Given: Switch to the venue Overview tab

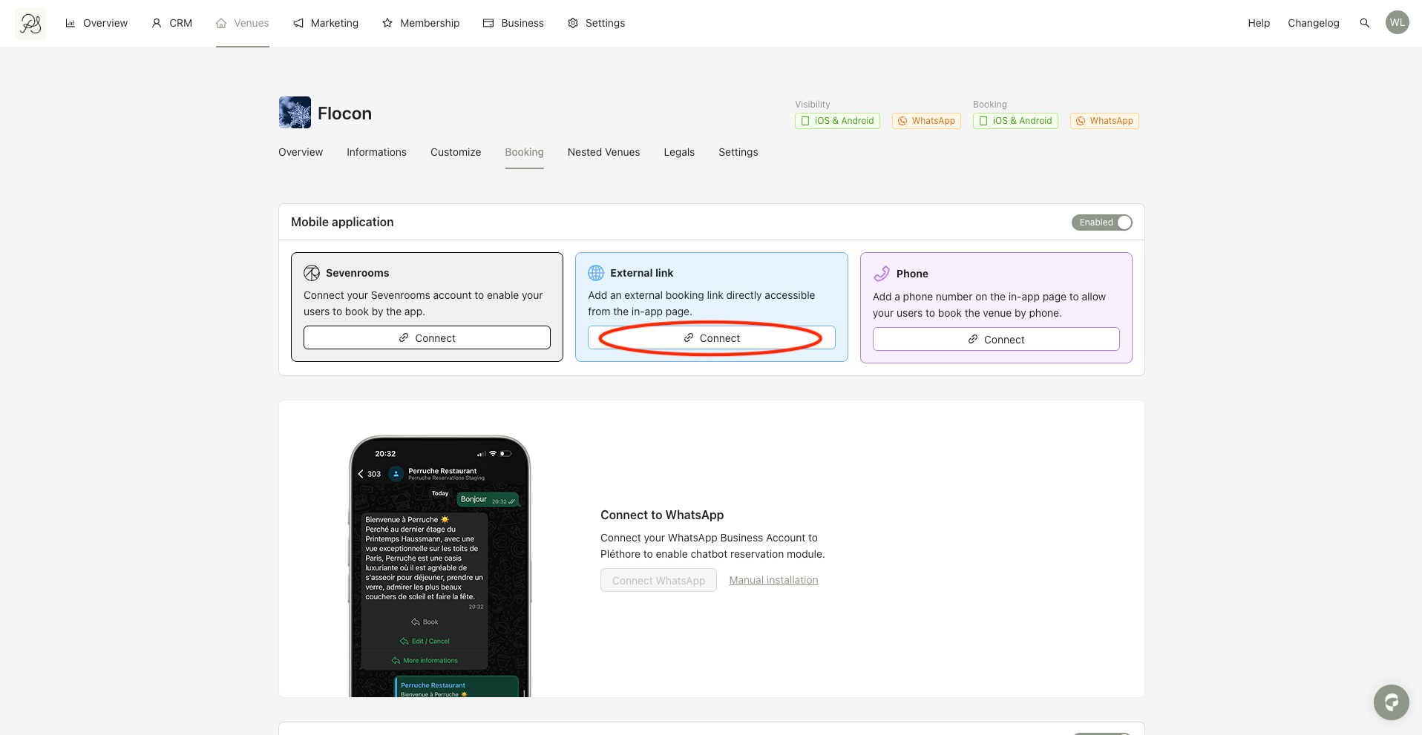Looking at the screenshot, I should [x=301, y=152].
